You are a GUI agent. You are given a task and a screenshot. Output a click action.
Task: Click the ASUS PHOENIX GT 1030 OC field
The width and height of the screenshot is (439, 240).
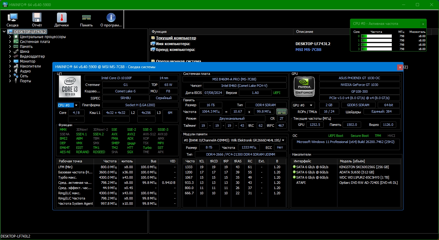coord(360,78)
